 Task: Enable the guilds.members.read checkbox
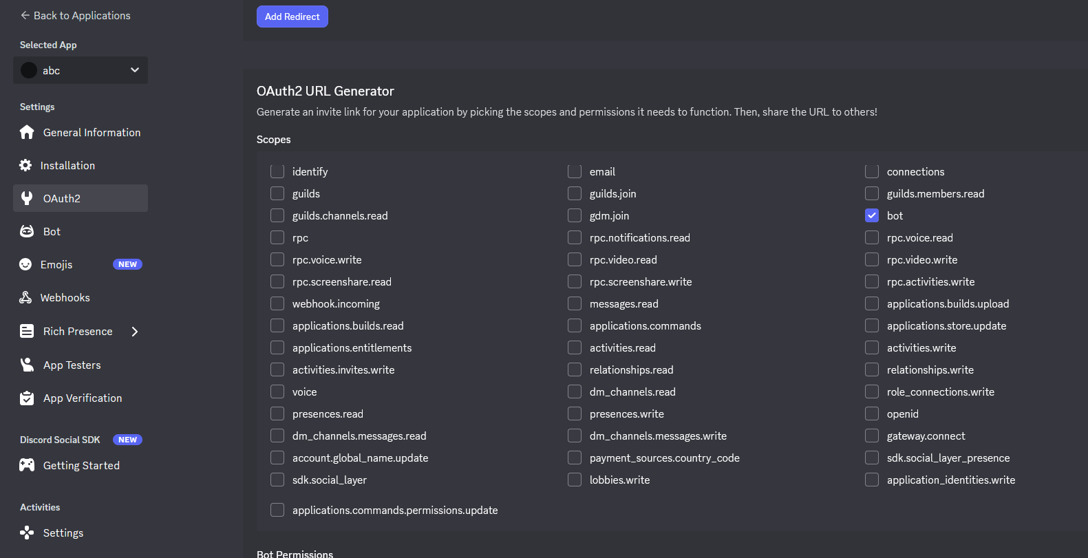coord(872,193)
